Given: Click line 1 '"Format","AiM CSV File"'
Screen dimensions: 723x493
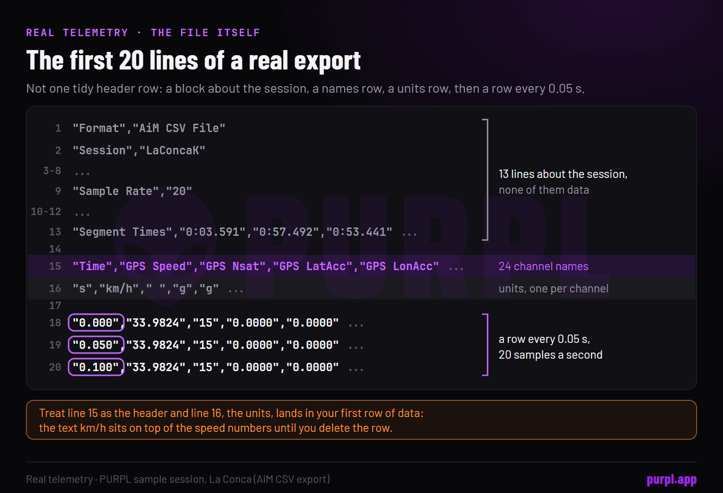Looking at the screenshot, I should pyautogui.click(x=149, y=128).
